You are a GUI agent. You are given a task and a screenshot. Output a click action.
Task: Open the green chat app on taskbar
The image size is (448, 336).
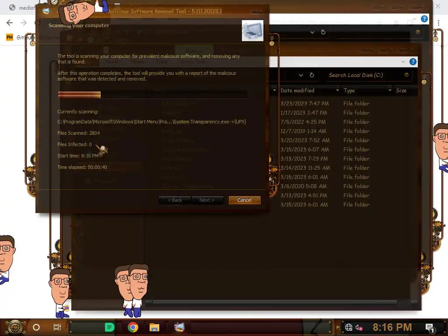[109, 327]
